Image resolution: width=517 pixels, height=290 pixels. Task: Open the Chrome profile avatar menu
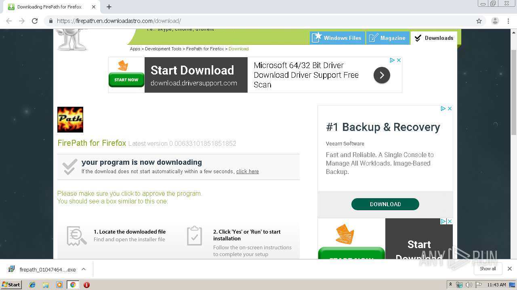pyautogui.click(x=495, y=21)
